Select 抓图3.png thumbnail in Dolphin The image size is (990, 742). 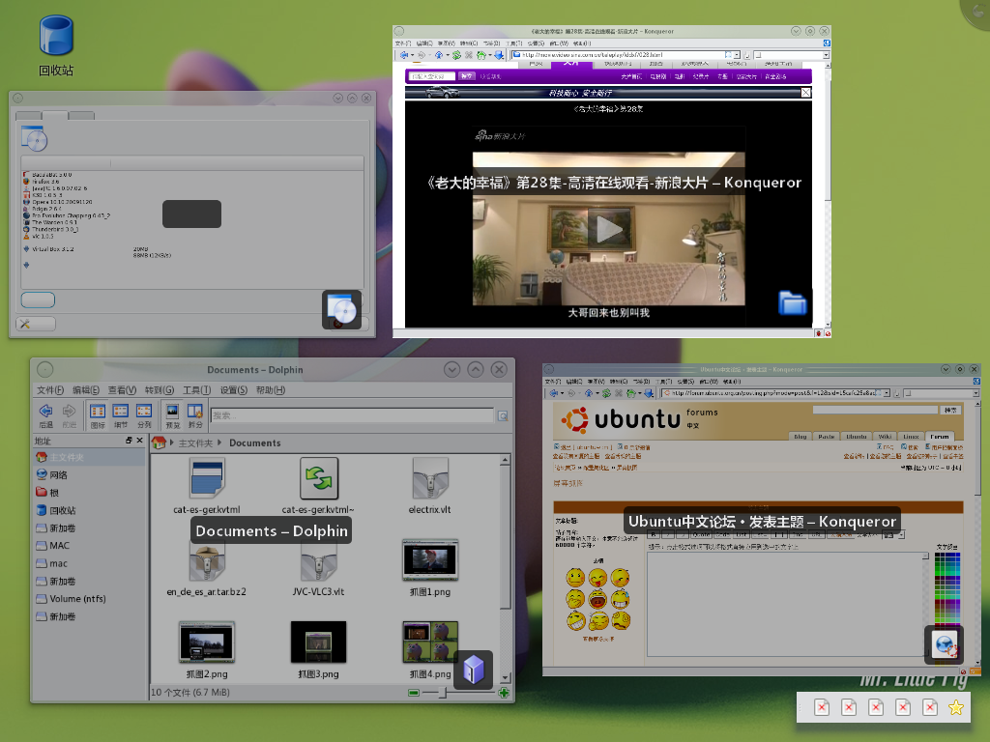point(318,650)
